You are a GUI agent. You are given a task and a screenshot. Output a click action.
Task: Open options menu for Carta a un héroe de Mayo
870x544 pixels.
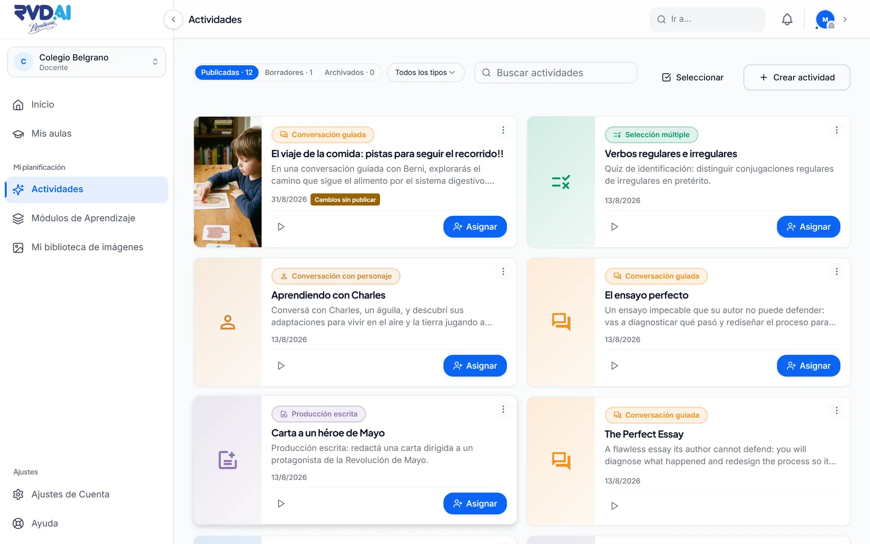tap(503, 410)
